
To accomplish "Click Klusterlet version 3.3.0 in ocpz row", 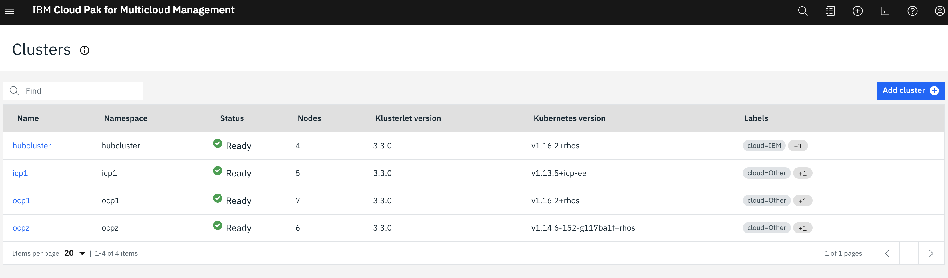I will [x=382, y=228].
